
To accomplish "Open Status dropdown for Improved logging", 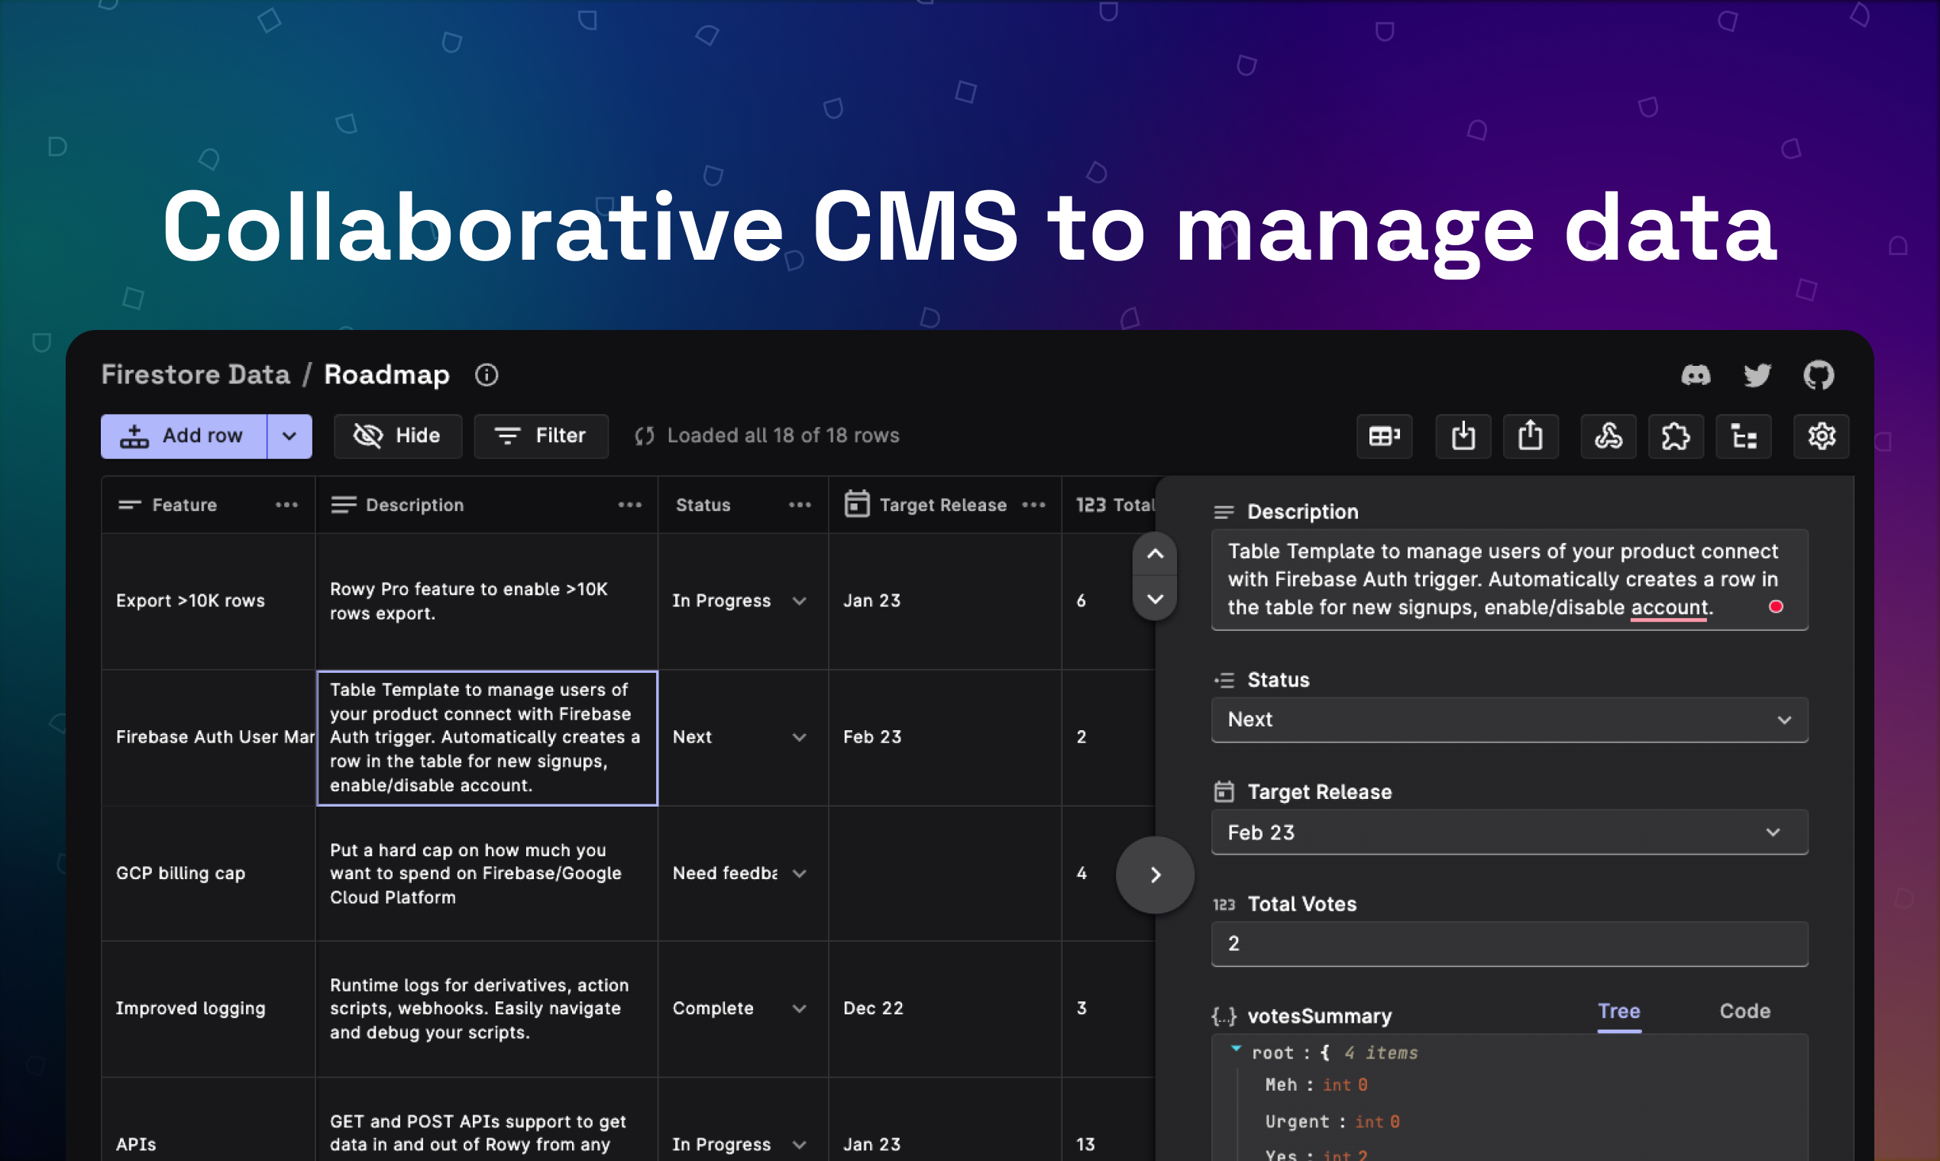I will [799, 1008].
